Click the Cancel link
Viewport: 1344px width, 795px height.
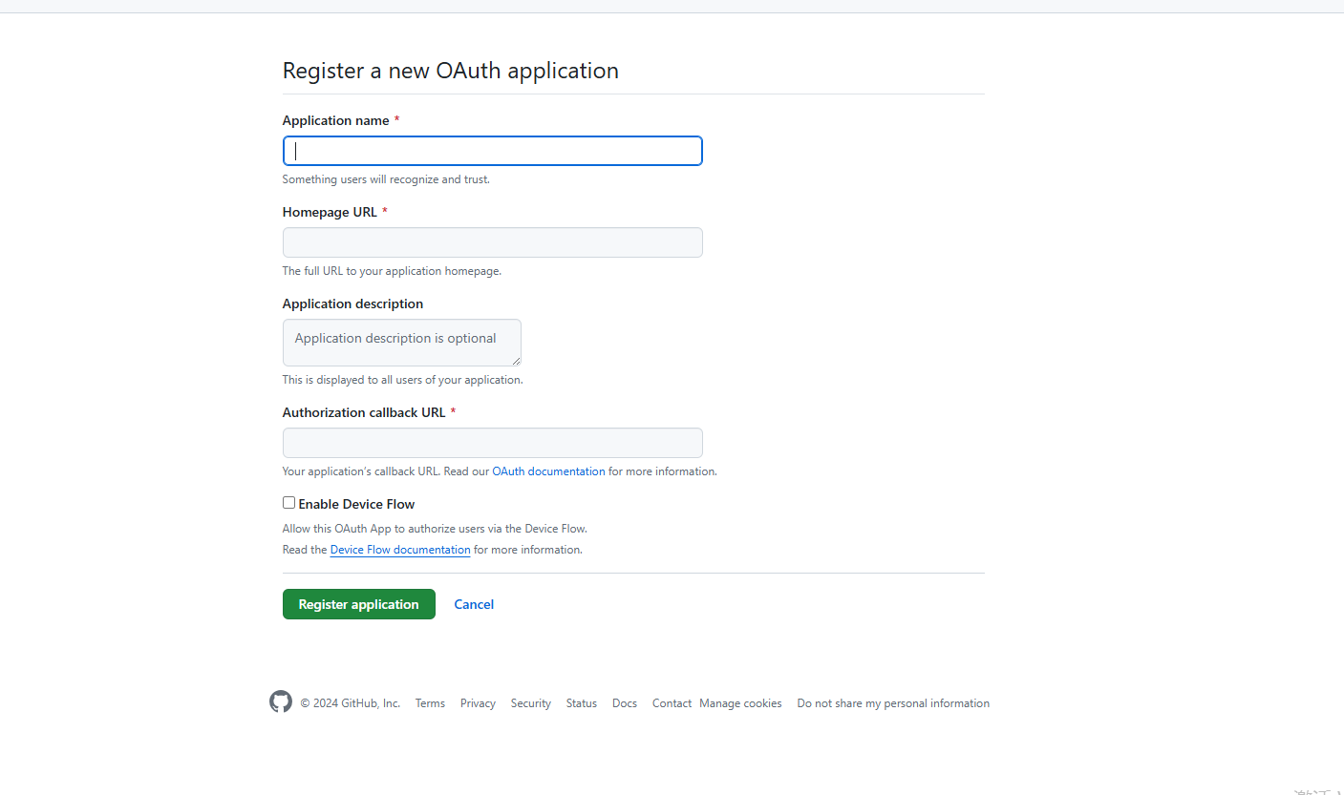click(474, 603)
